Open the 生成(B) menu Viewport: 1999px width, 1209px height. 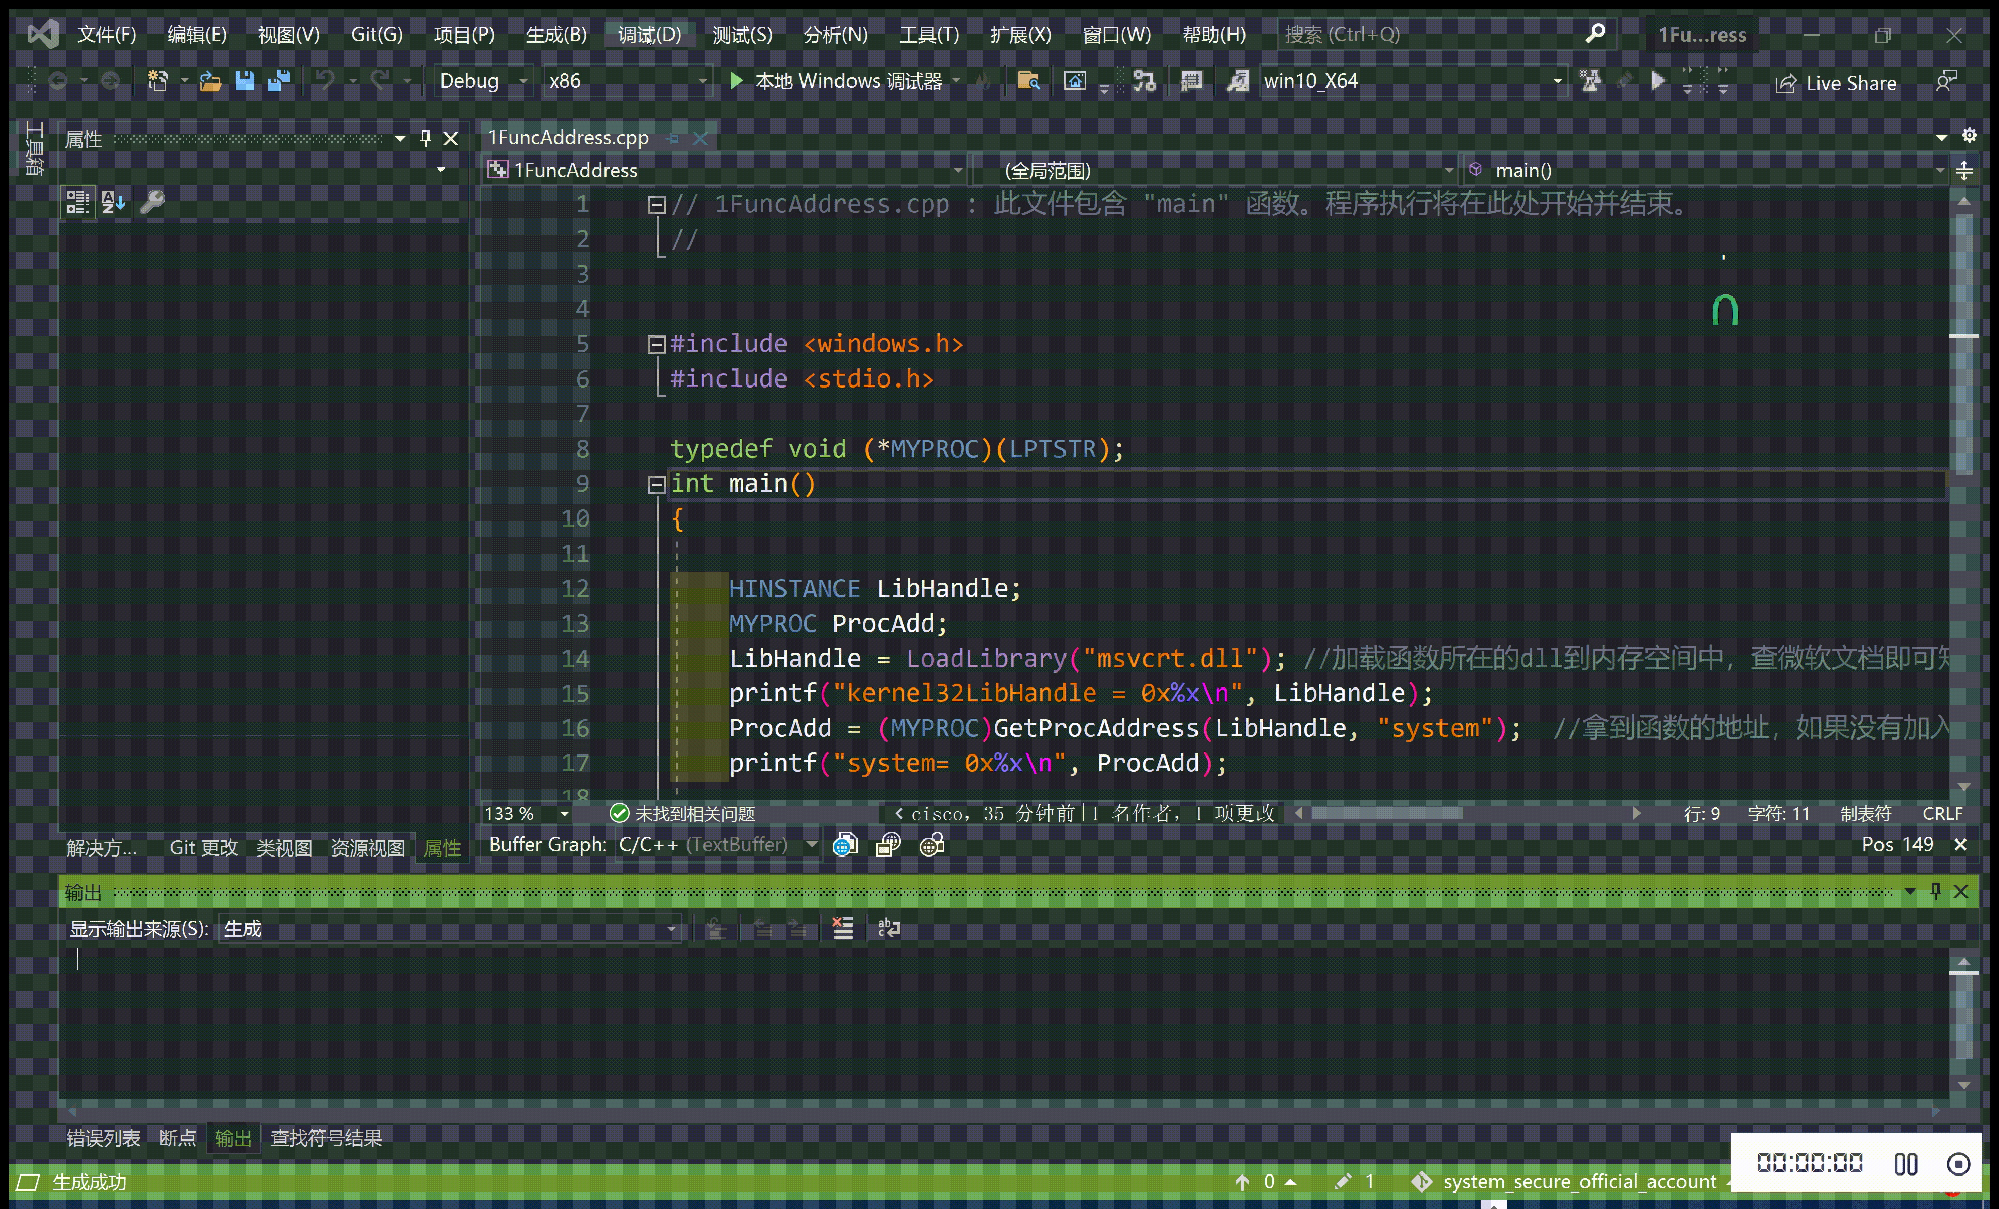click(x=556, y=34)
